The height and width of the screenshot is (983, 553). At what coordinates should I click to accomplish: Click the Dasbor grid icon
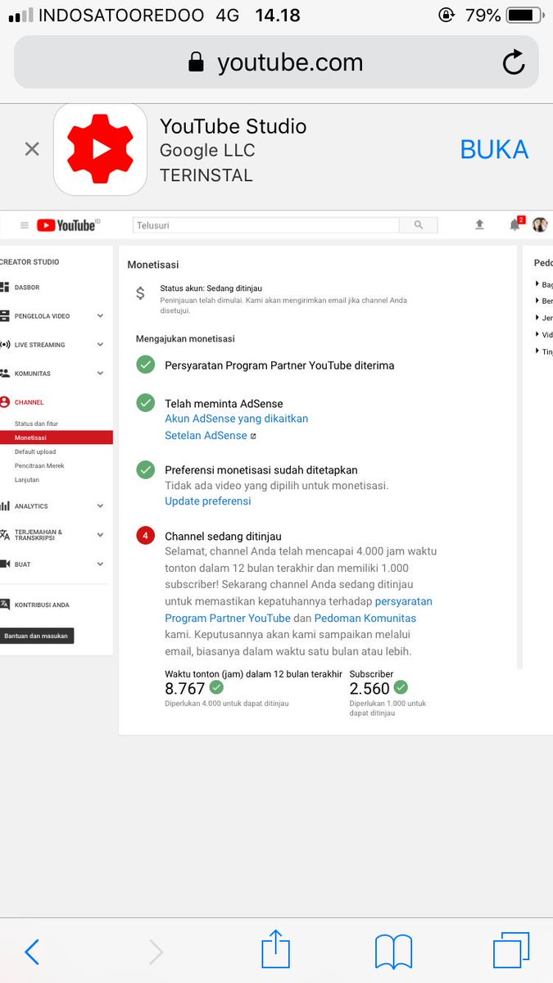(5, 288)
